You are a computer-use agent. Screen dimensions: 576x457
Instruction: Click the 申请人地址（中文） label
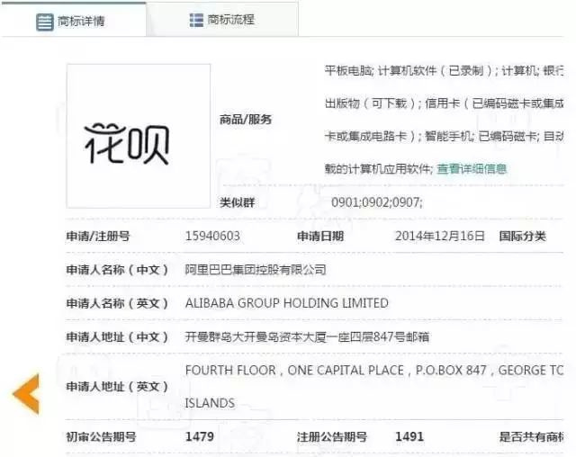117,337
